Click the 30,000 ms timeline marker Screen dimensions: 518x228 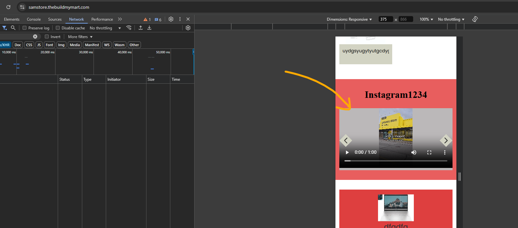(86, 52)
